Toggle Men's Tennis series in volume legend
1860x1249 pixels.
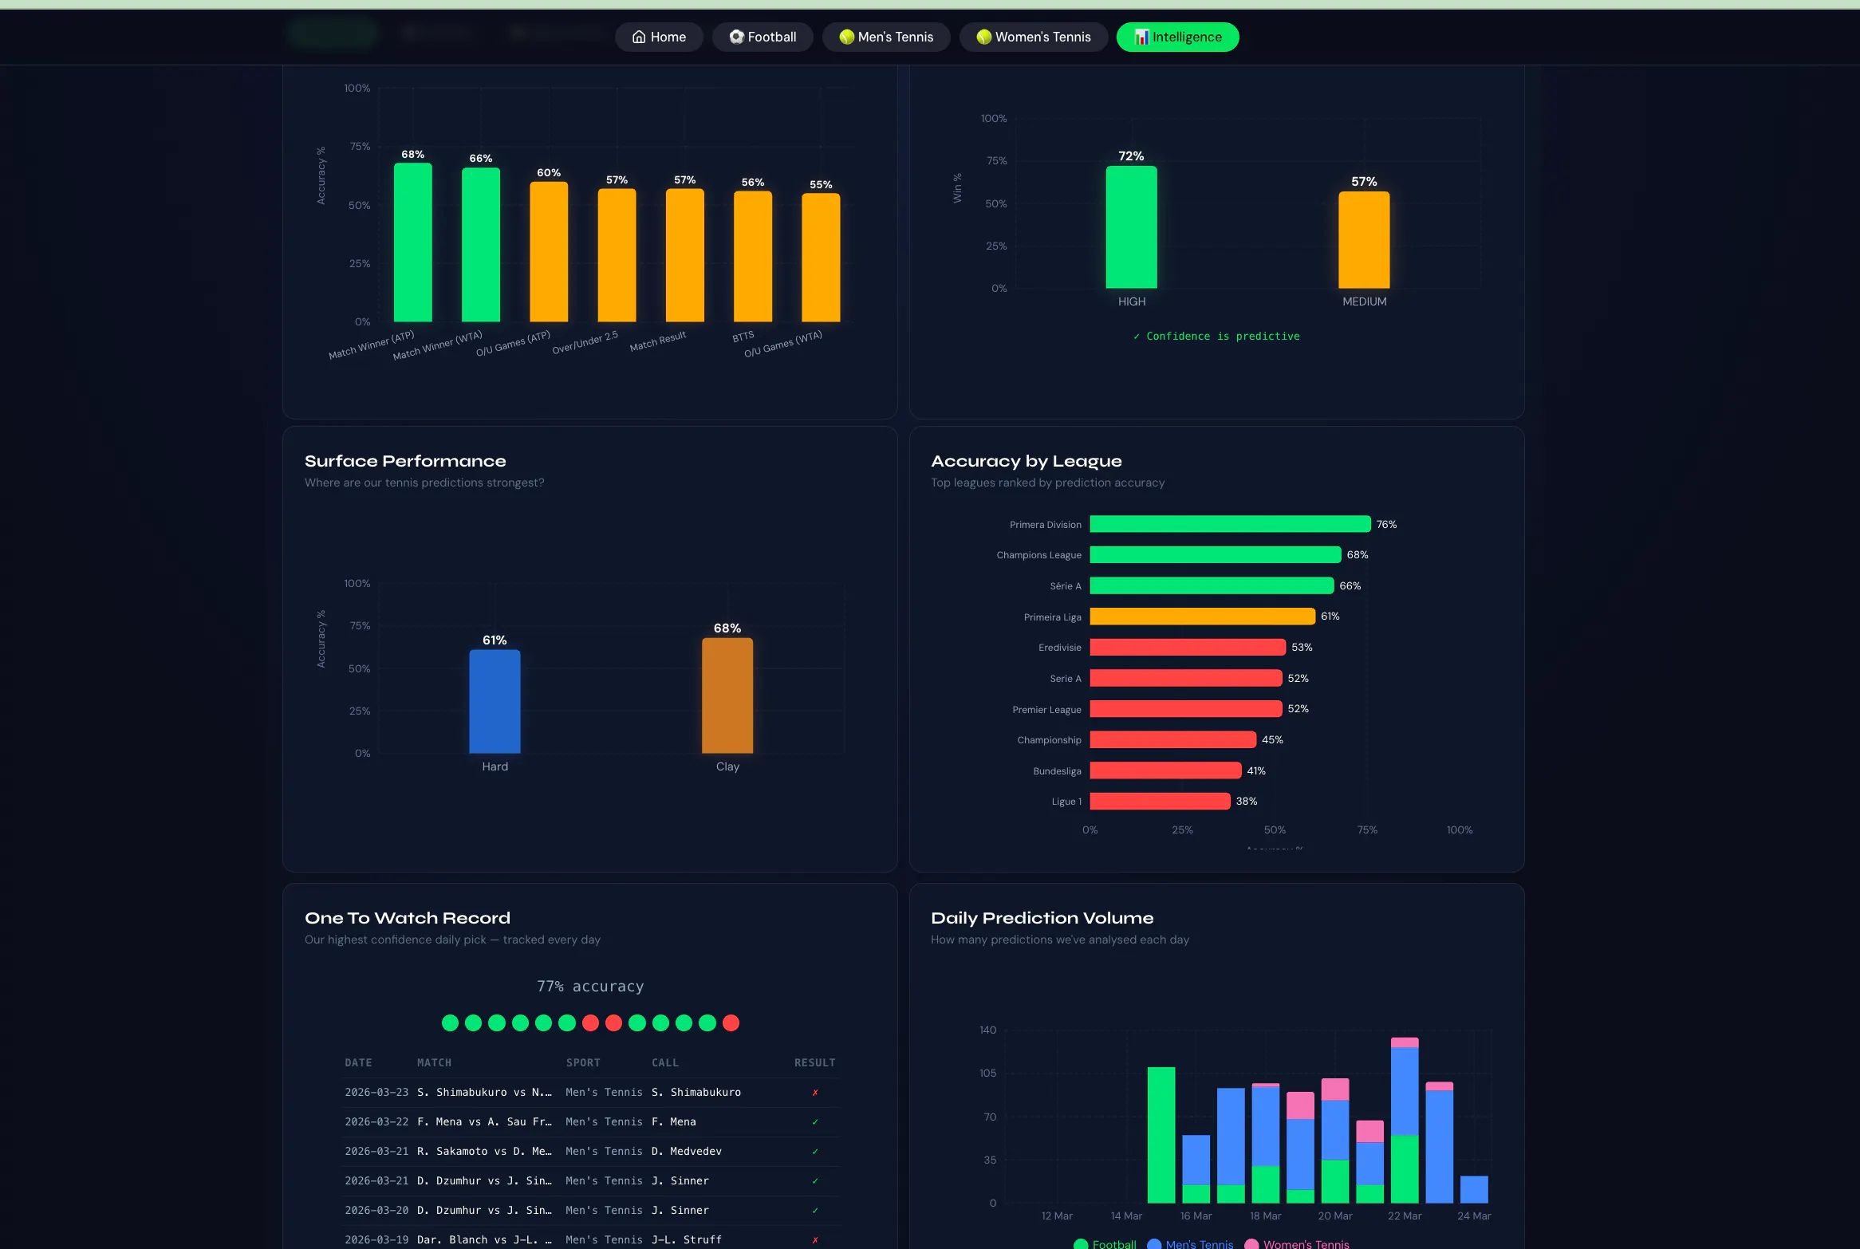point(1190,1243)
